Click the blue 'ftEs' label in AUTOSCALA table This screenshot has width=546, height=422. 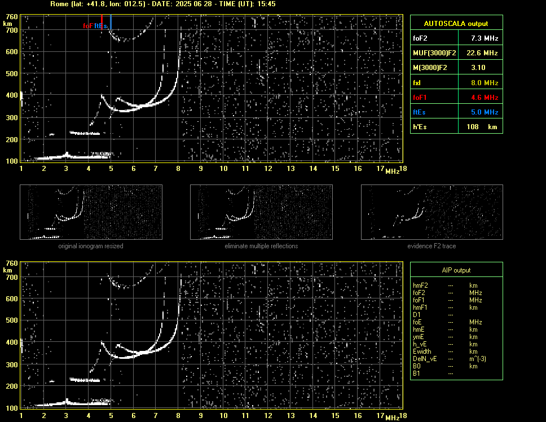coord(419,112)
